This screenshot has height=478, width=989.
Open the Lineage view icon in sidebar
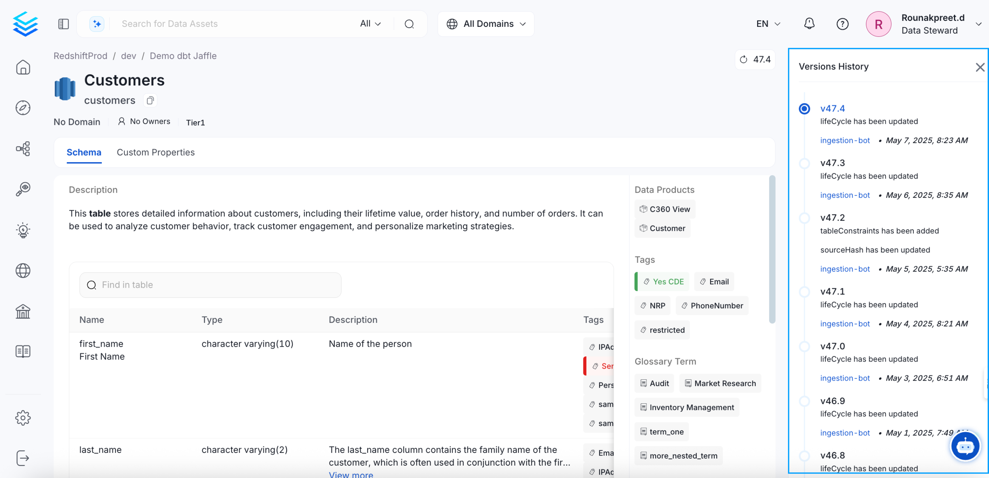tap(23, 148)
